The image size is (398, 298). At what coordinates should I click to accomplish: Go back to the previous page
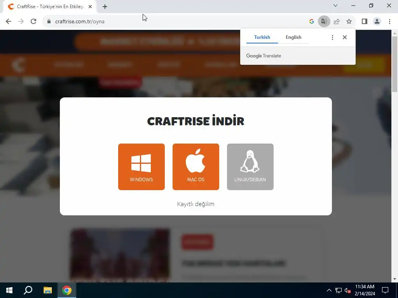click(x=9, y=21)
